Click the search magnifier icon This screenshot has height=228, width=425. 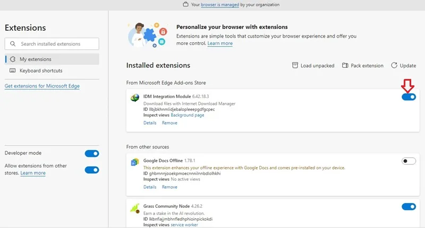tap(13, 44)
